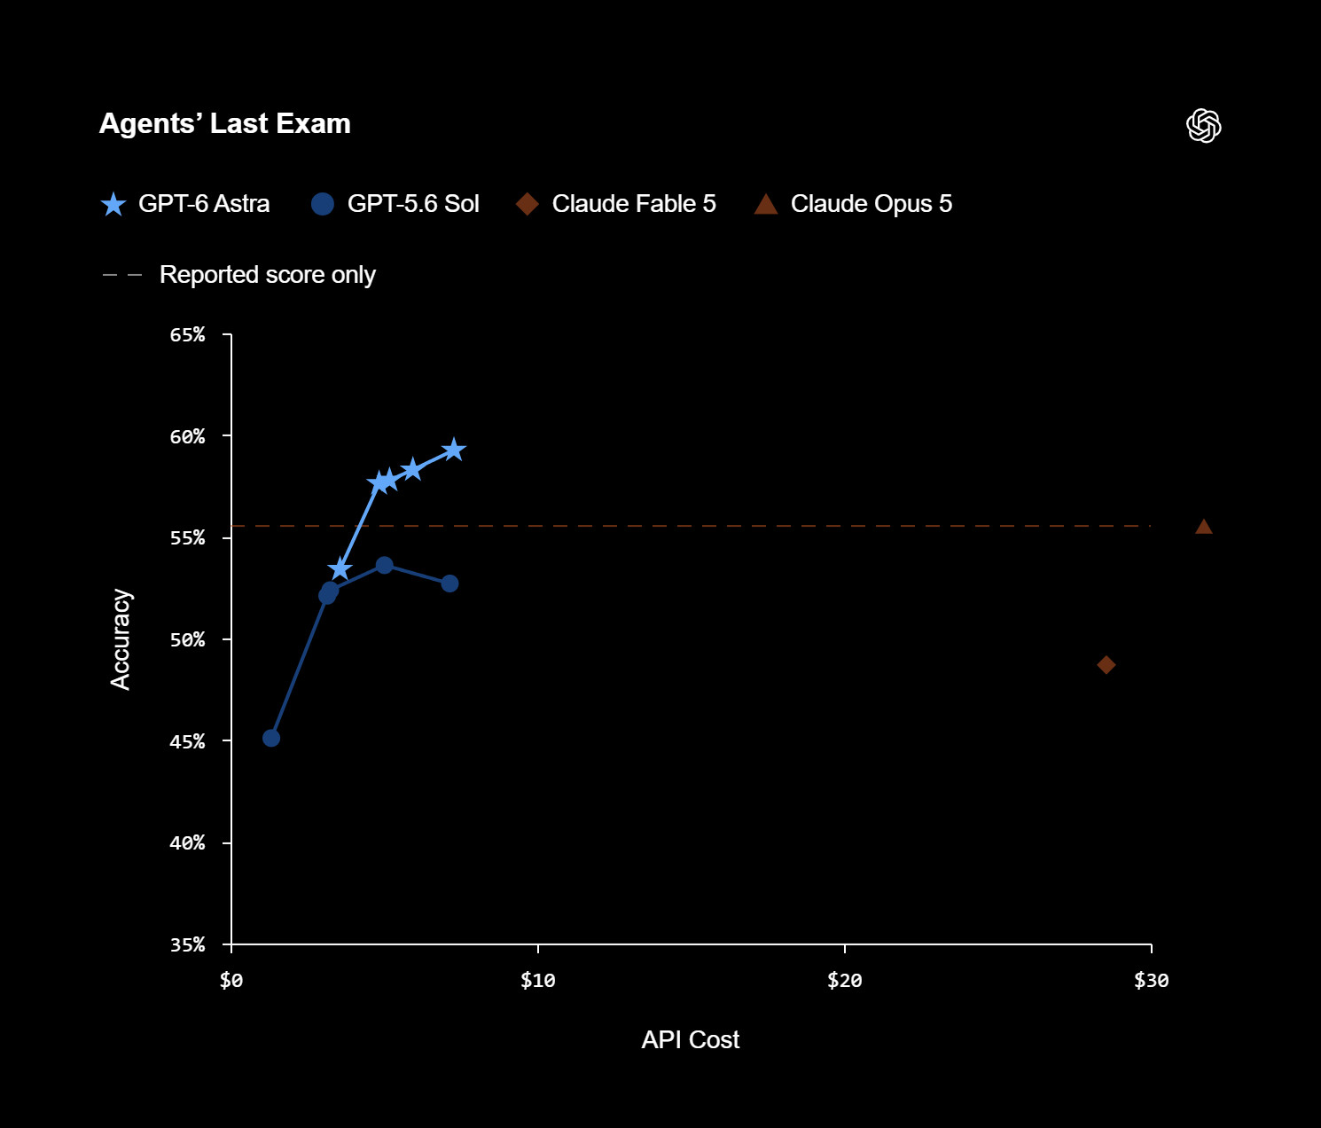Click the lowest GPT-5.6 Sol circle near 45%
The image size is (1321, 1128).
271,738
